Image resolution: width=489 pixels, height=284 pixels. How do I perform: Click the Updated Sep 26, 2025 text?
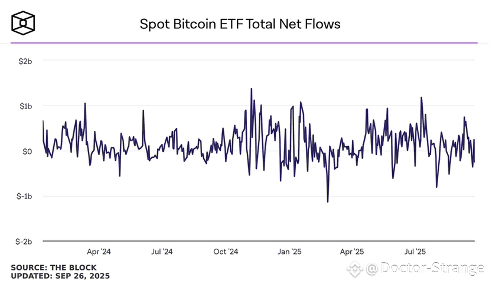60,276
